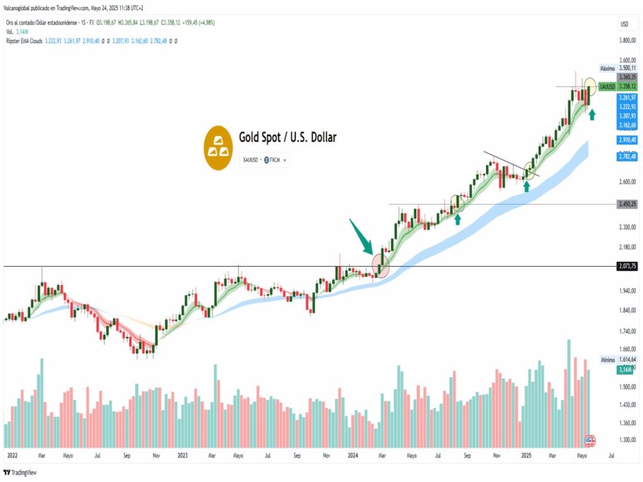Viewport: 643px width, 482px height.
Task: Open the USD currency selector
Action: (x=624, y=24)
